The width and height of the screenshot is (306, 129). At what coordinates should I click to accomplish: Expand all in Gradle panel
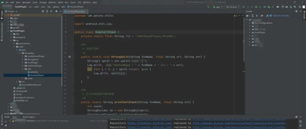pos(252,16)
